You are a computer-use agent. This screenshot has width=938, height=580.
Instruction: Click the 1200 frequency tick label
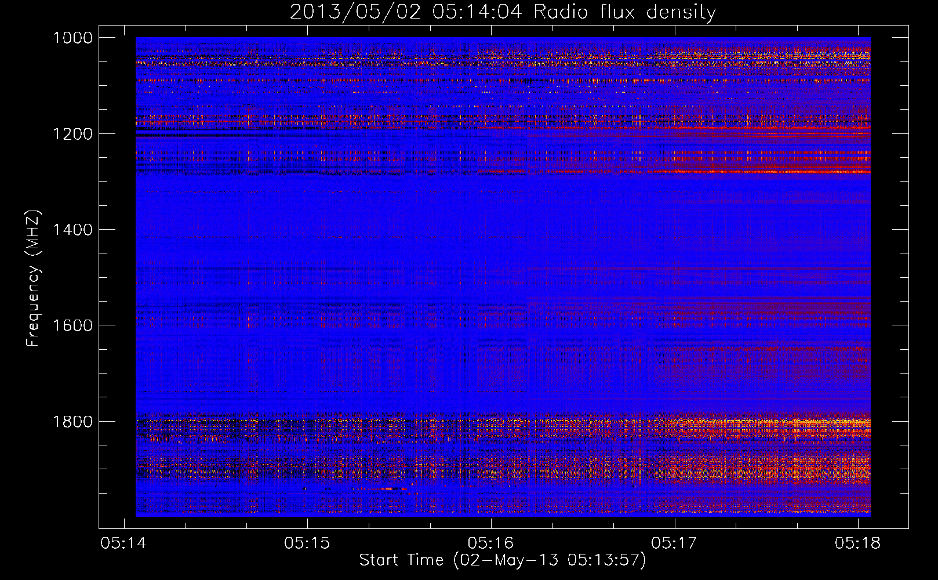[73, 134]
